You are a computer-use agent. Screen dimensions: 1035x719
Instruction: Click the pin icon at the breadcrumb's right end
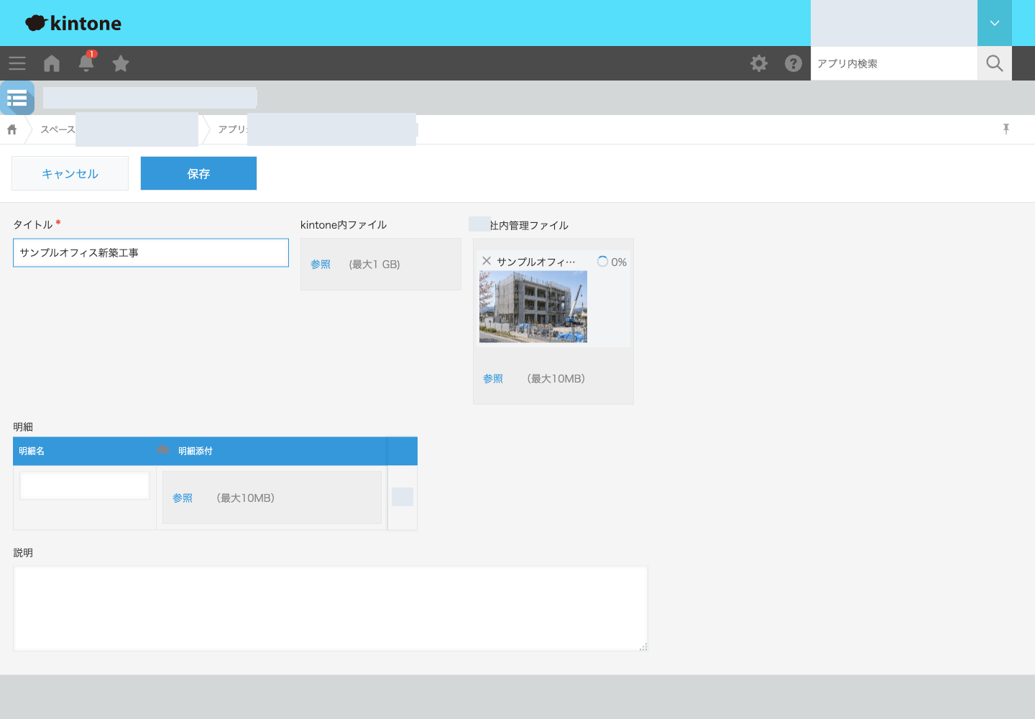click(x=1006, y=129)
